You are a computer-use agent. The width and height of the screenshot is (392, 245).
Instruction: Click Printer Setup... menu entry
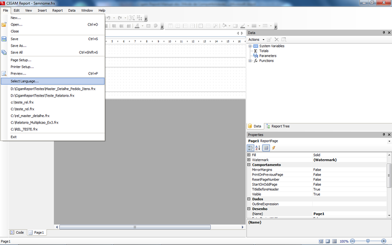(x=52, y=67)
